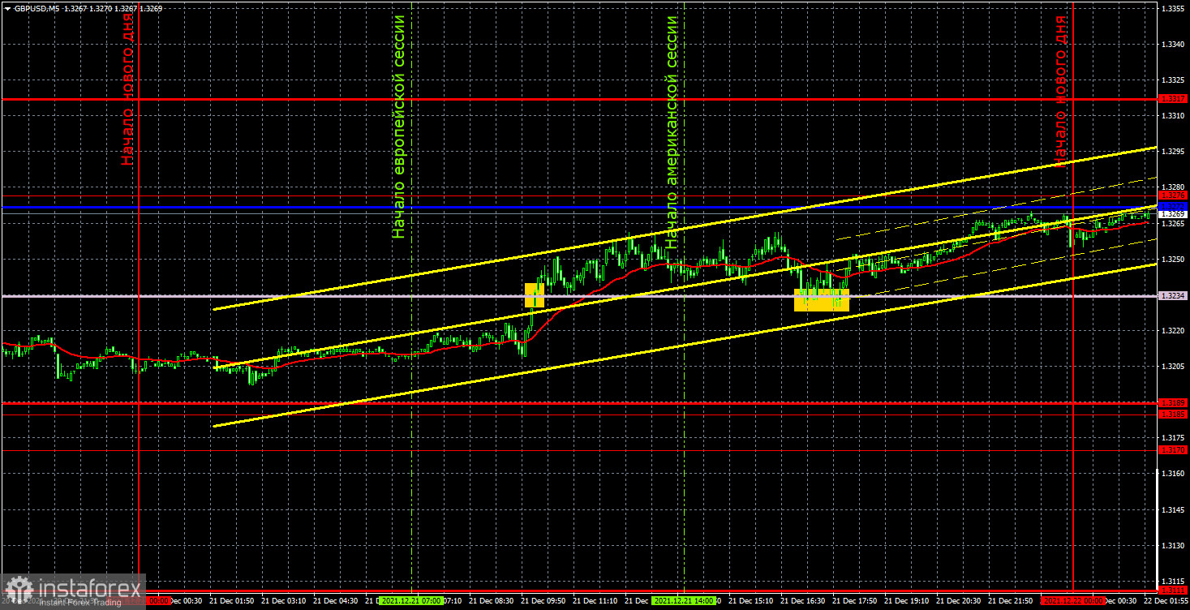Select the 1.3310 price axis tick
The height and width of the screenshot is (610, 1190).
tap(1173, 116)
